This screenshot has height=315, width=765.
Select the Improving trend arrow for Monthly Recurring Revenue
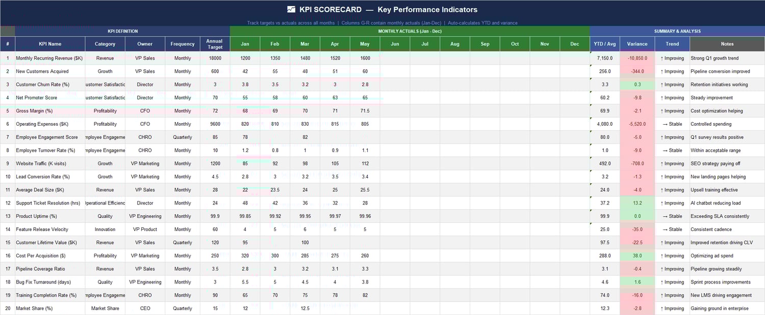click(x=672, y=58)
